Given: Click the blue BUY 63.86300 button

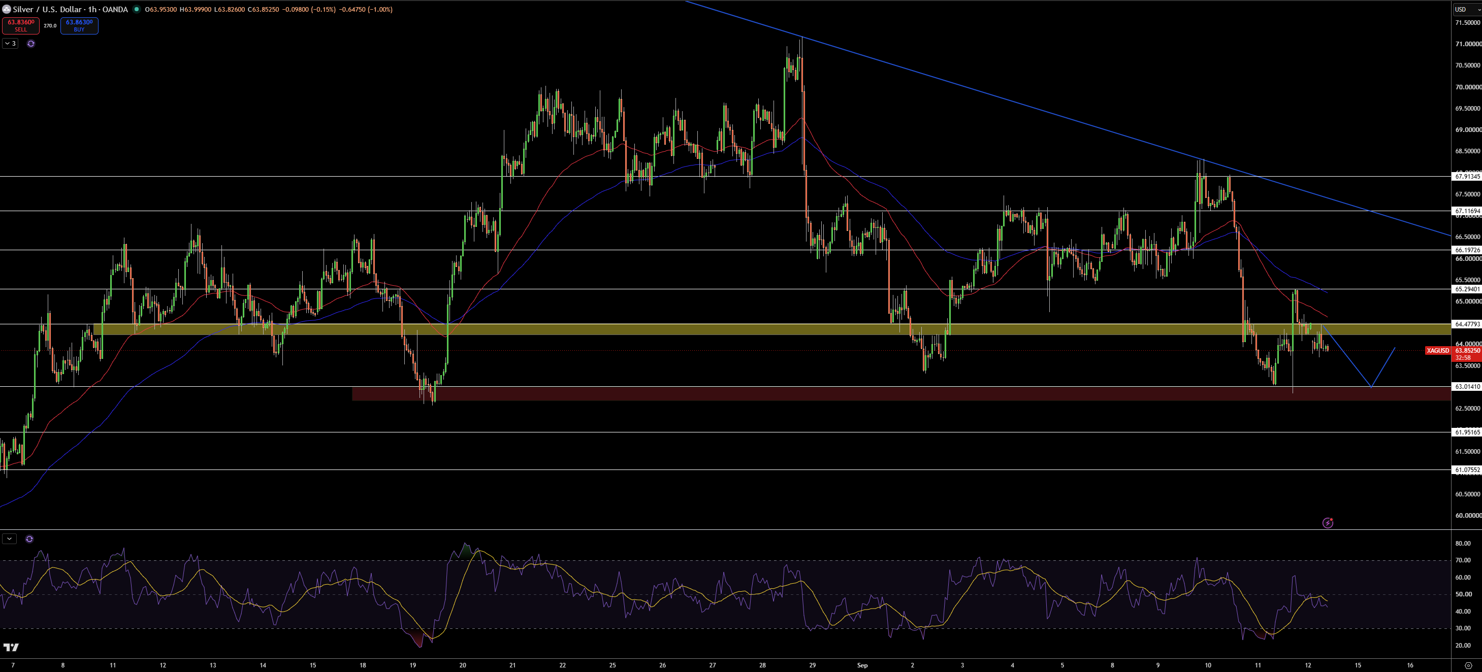Looking at the screenshot, I should click(x=79, y=25).
